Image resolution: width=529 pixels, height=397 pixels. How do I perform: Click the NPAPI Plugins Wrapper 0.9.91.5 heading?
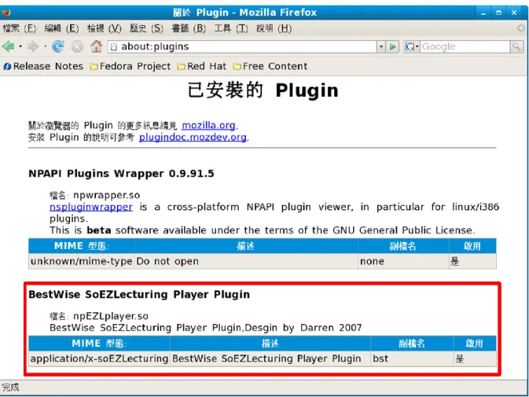122,174
